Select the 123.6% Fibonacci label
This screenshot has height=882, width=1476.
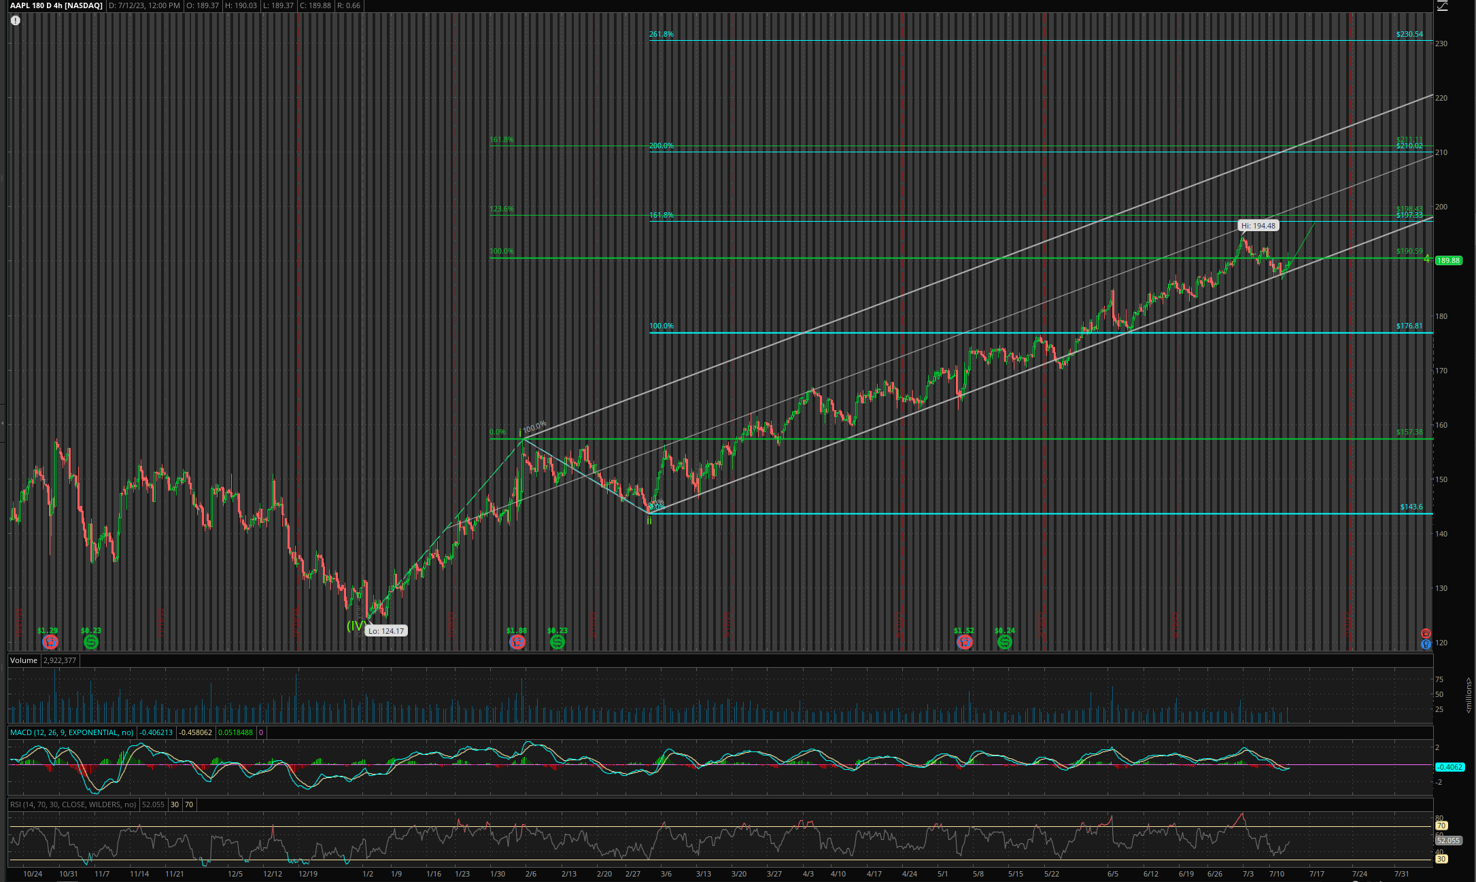pyautogui.click(x=502, y=209)
